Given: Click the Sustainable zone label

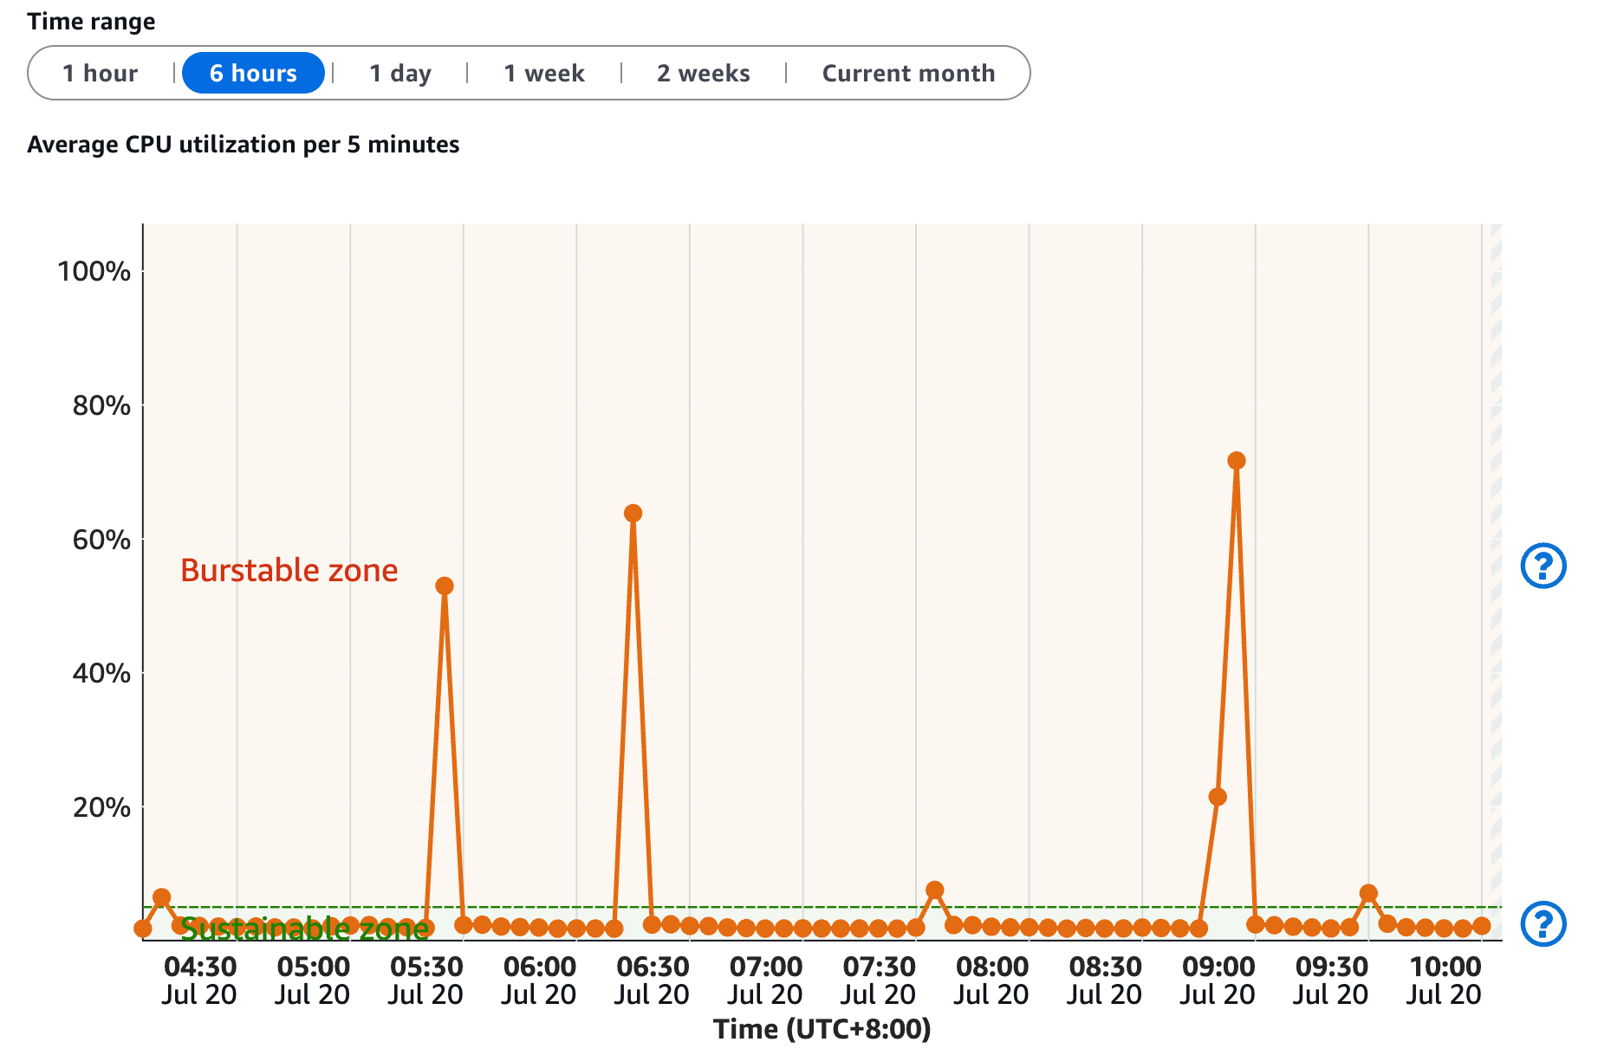Looking at the screenshot, I should (304, 929).
